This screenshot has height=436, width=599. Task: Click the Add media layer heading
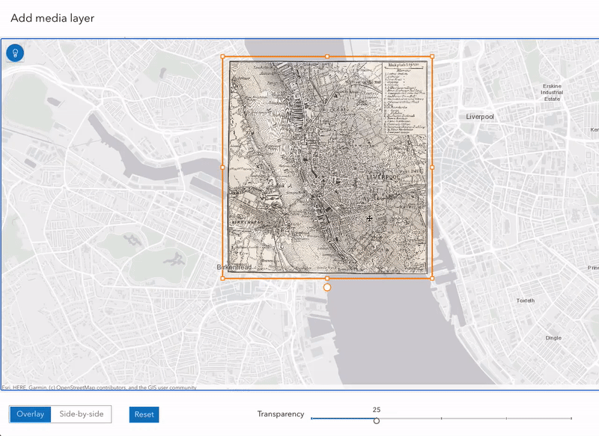[52, 18]
